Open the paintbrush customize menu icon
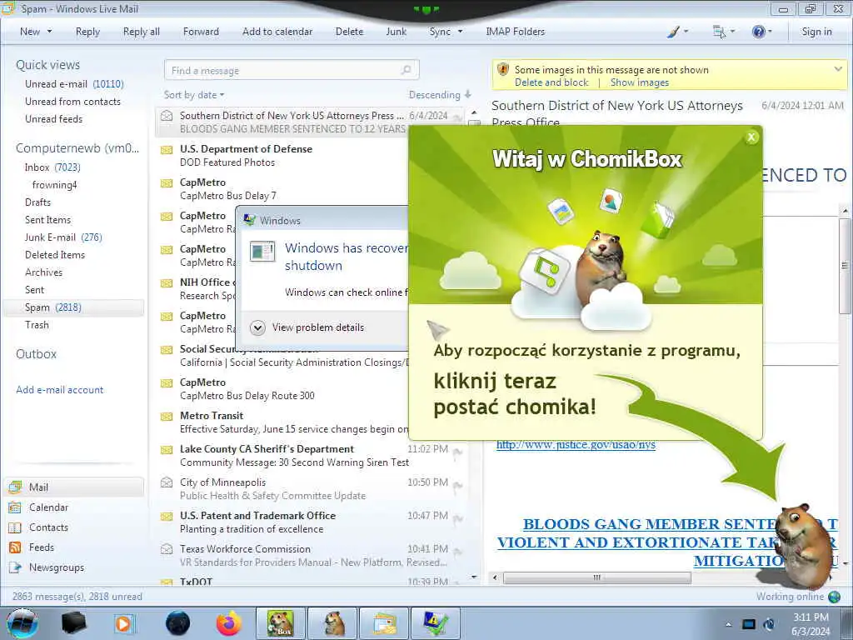 673,32
